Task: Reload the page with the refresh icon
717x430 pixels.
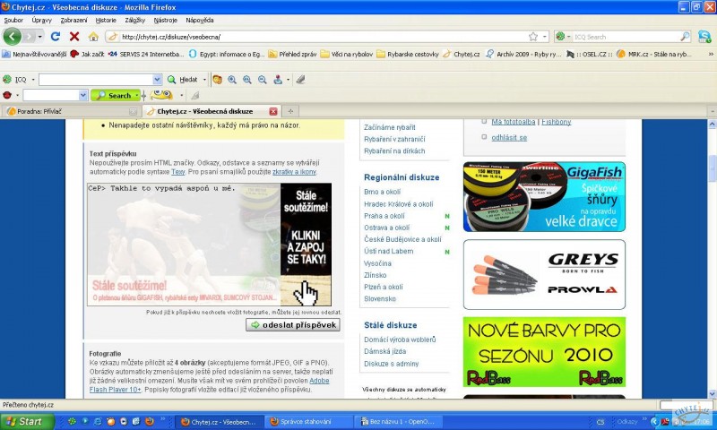Action: pyautogui.click(x=56, y=37)
